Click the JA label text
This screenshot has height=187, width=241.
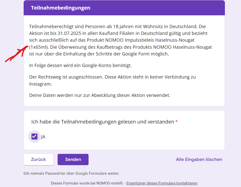click(x=43, y=137)
